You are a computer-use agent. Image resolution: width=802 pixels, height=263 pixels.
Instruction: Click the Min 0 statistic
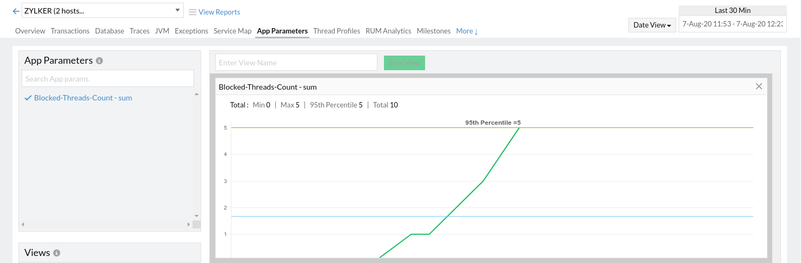(x=261, y=105)
